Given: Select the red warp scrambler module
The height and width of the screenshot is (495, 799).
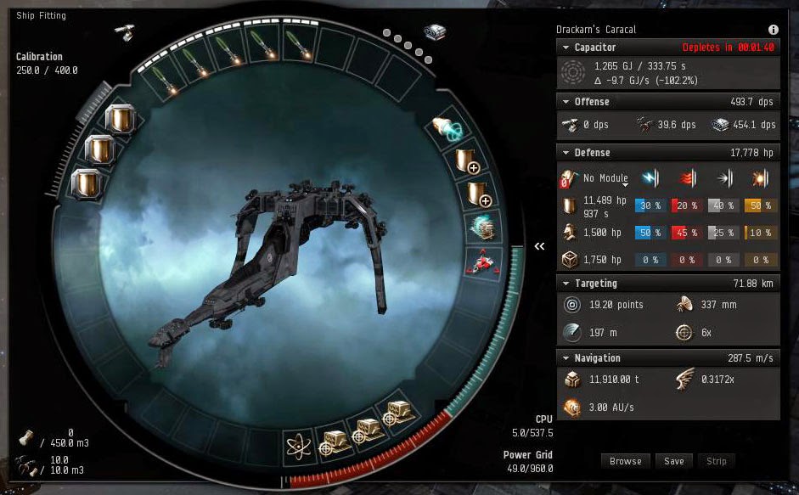Looking at the screenshot, I should coord(482,262).
